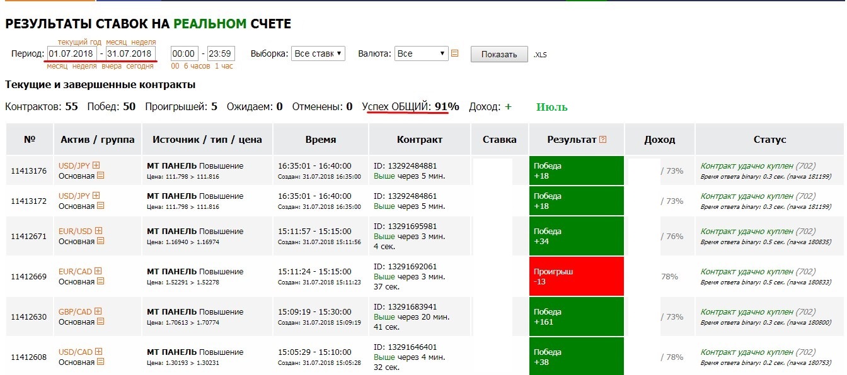847x375 pixels.
Task: Click minus icon beside Основная in GBP/CAD row
Action: click(100, 322)
